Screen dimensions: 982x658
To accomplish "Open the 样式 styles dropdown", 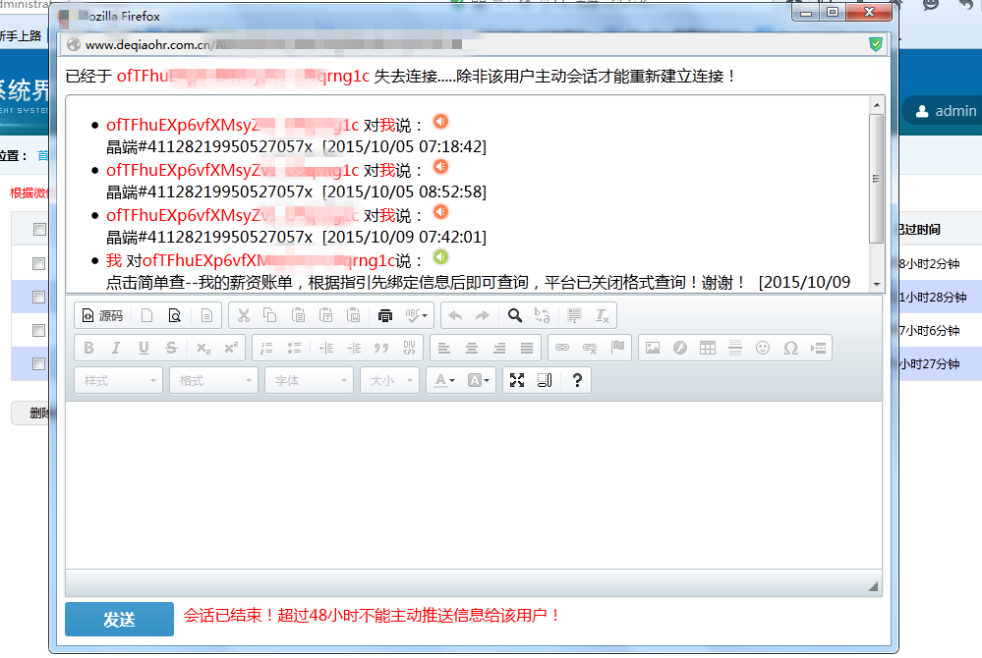I will coord(119,380).
